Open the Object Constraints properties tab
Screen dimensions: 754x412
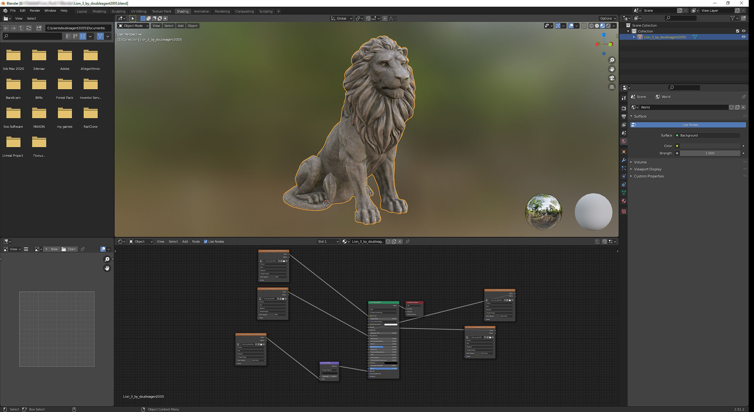(x=624, y=185)
